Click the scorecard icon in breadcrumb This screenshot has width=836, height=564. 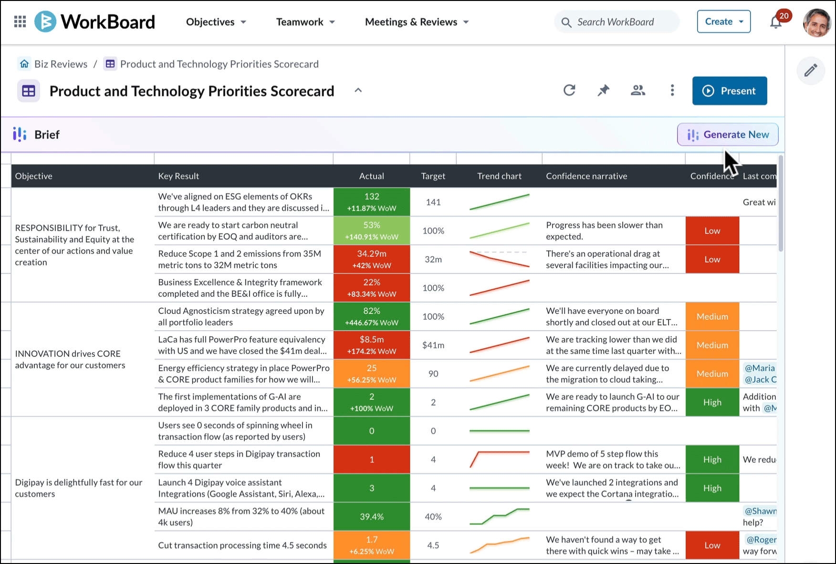tap(110, 64)
